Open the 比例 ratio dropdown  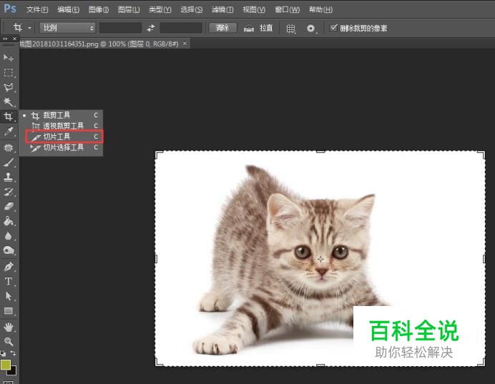pyautogui.click(x=67, y=28)
